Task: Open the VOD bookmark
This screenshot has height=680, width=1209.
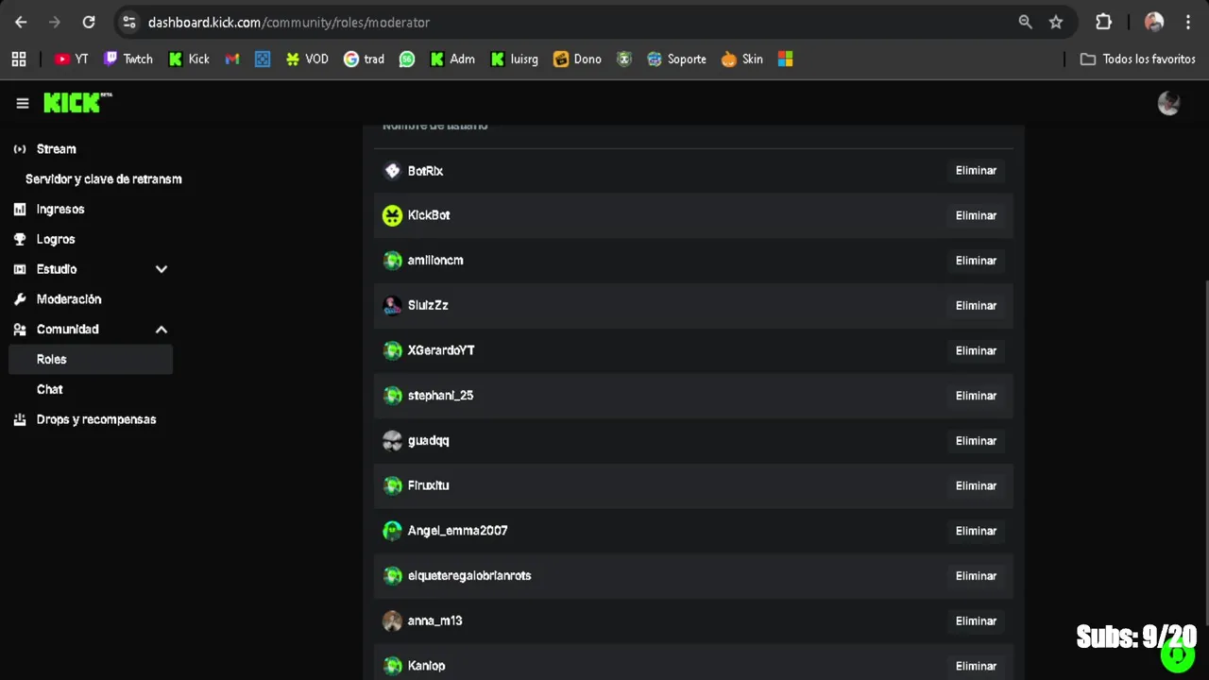Action: point(307,59)
